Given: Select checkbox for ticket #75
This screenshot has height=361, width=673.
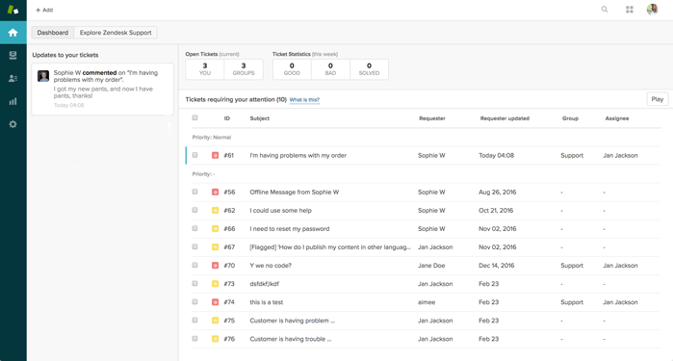Looking at the screenshot, I should [x=194, y=321].
